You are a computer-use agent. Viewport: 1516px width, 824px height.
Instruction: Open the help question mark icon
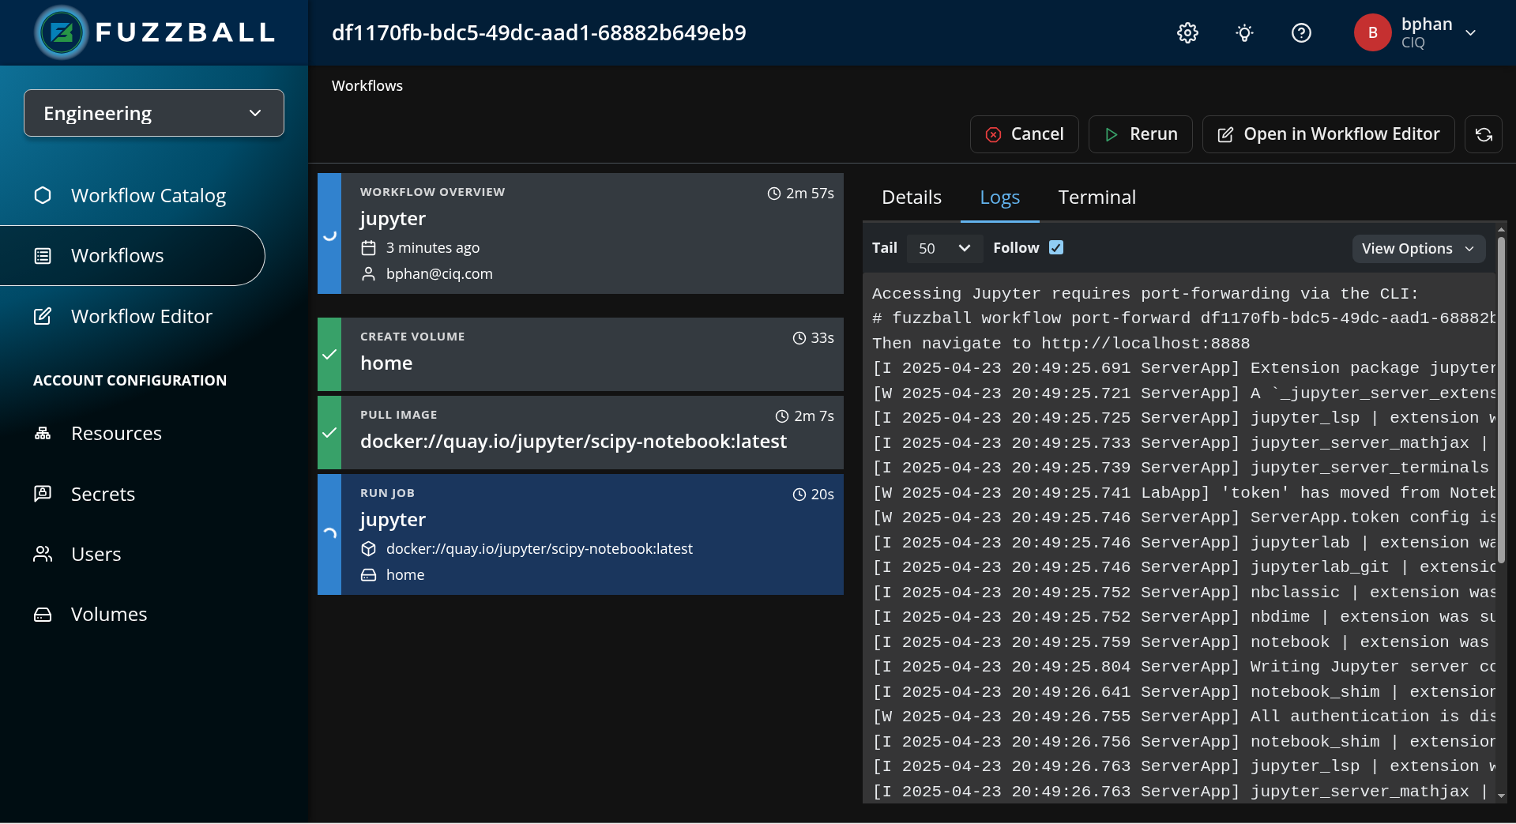[1301, 32]
